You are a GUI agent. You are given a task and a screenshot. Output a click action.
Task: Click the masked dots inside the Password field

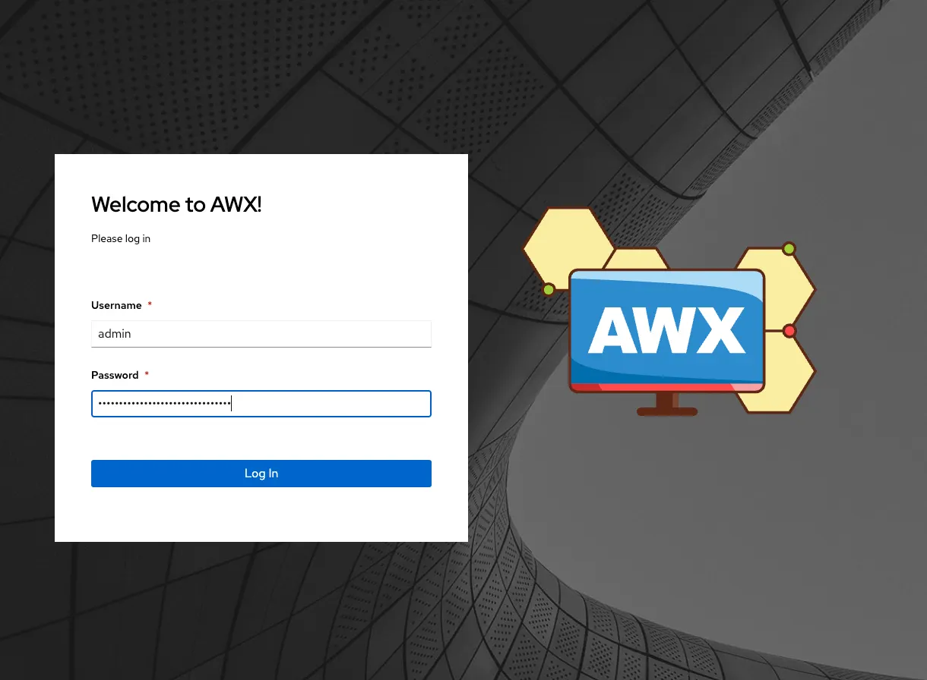point(164,404)
